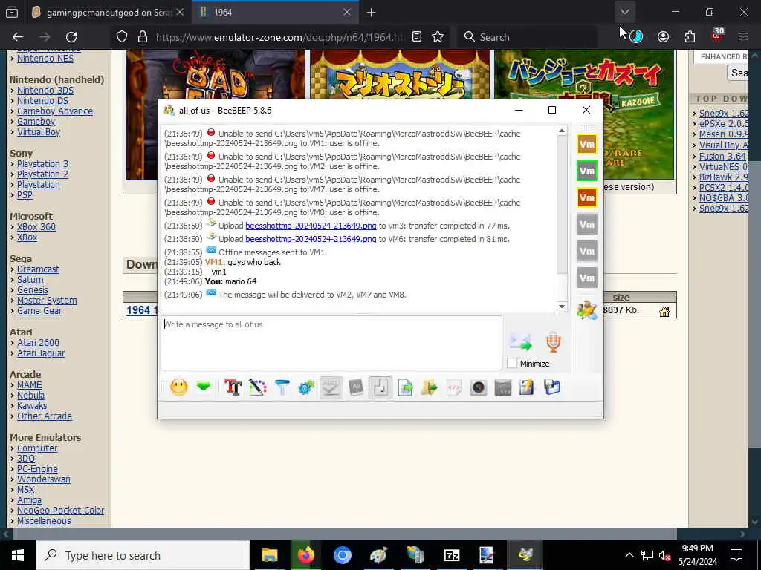Screen dimensions: 761x570
Task: Select the 1964 browser tab
Action: [x=274, y=13]
